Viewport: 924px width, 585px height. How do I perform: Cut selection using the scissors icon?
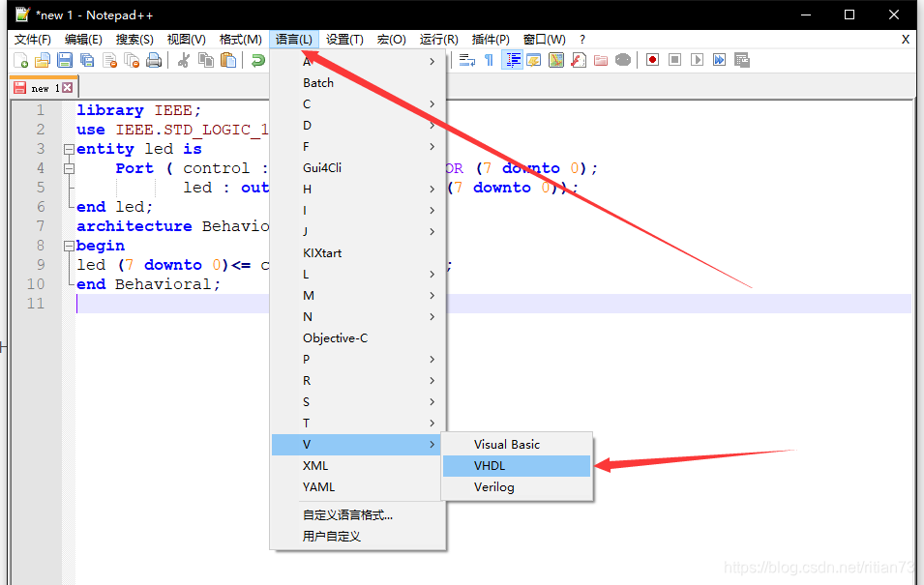[x=183, y=60]
